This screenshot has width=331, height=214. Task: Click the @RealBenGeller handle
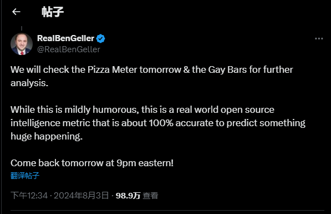69,49
